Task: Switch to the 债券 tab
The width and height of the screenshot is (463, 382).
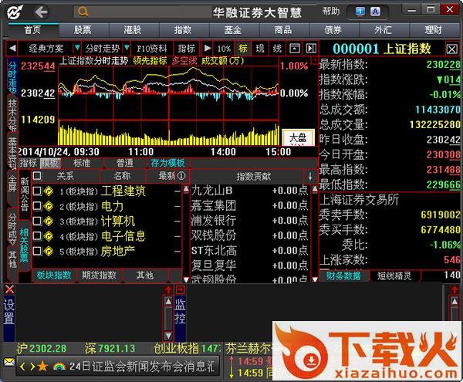Action: (x=333, y=30)
